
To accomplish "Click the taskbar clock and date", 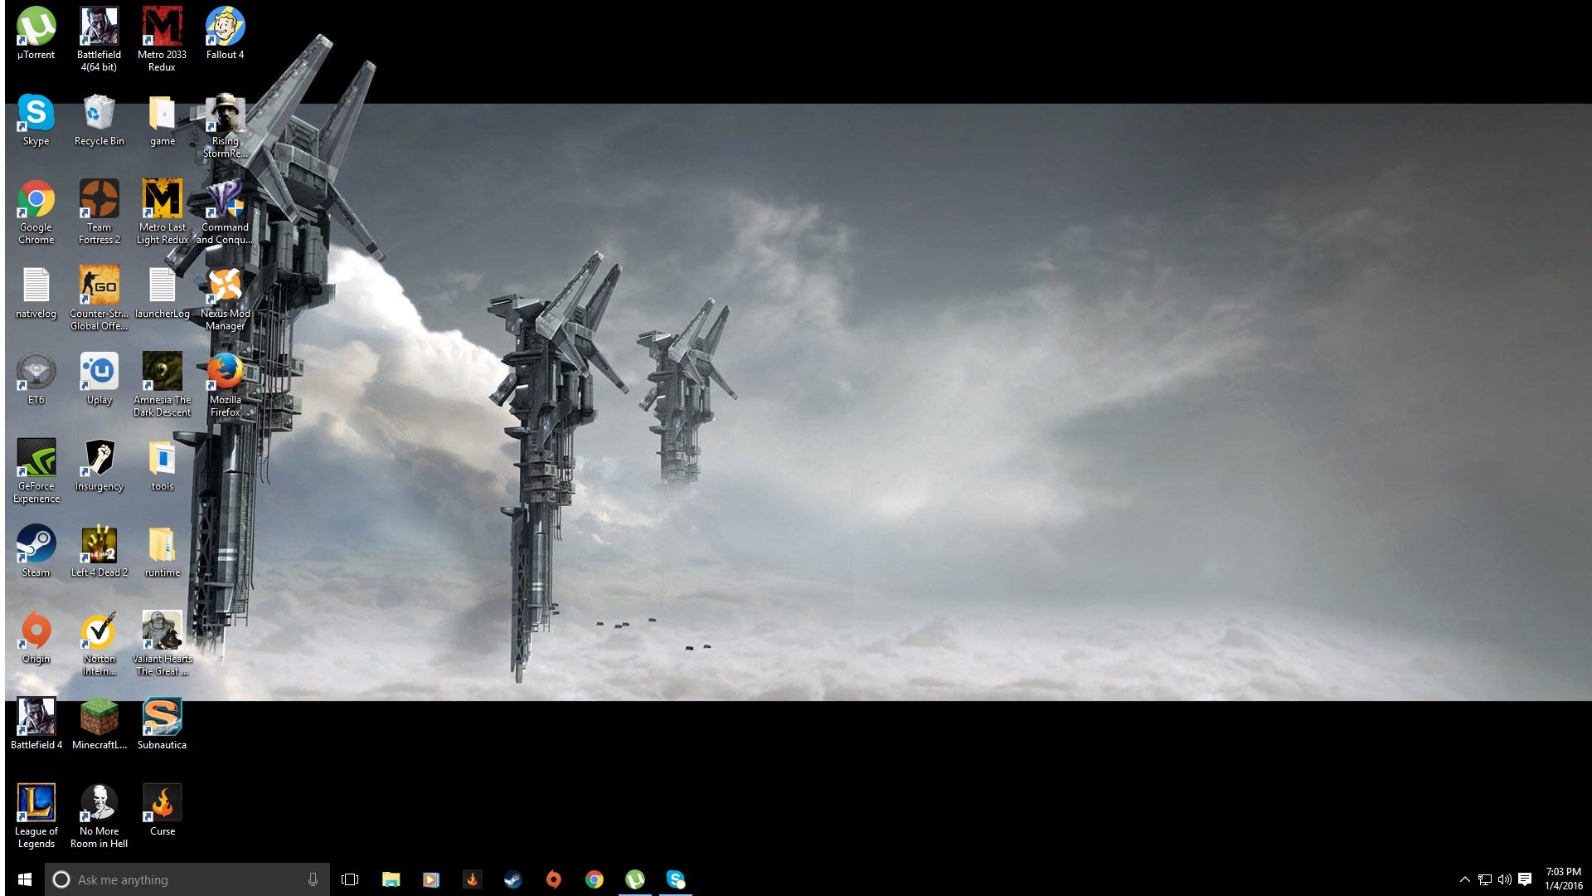I will pos(1563,879).
